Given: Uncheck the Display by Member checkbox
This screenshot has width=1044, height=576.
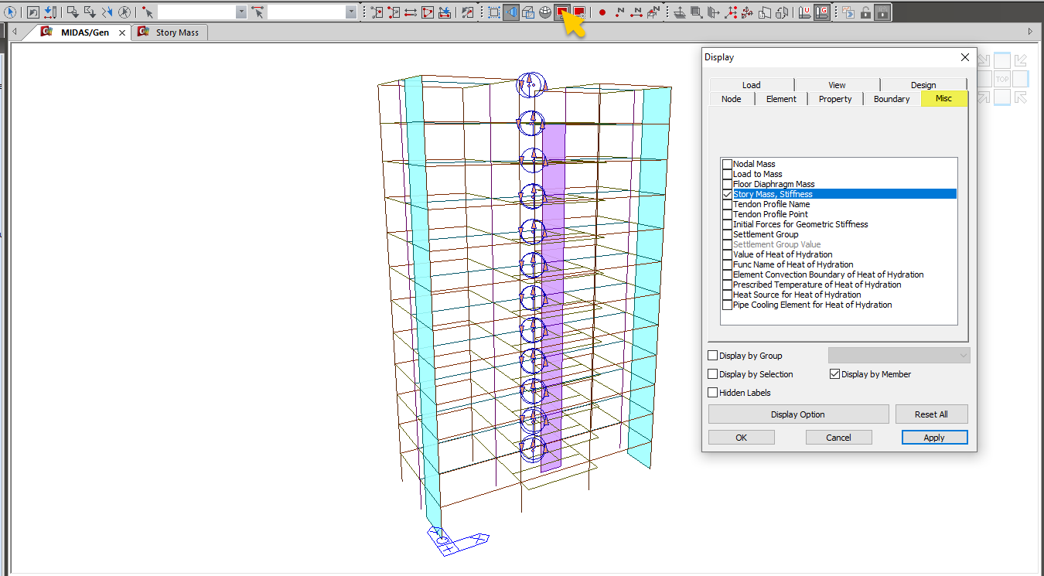Looking at the screenshot, I should point(834,374).
